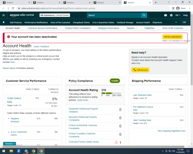Open the hamburger navigation menu

(3, 15)
